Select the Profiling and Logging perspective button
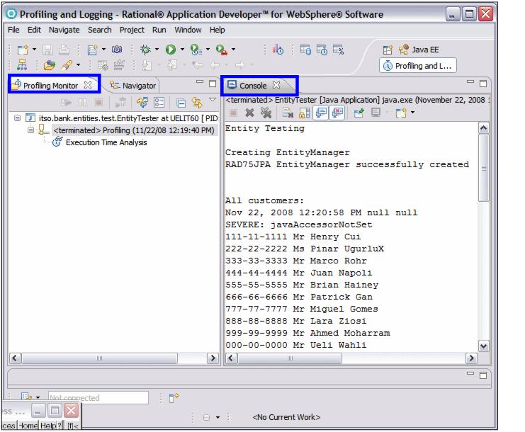The width and height of the screenshot is (525, 432). tap(417, 66)
